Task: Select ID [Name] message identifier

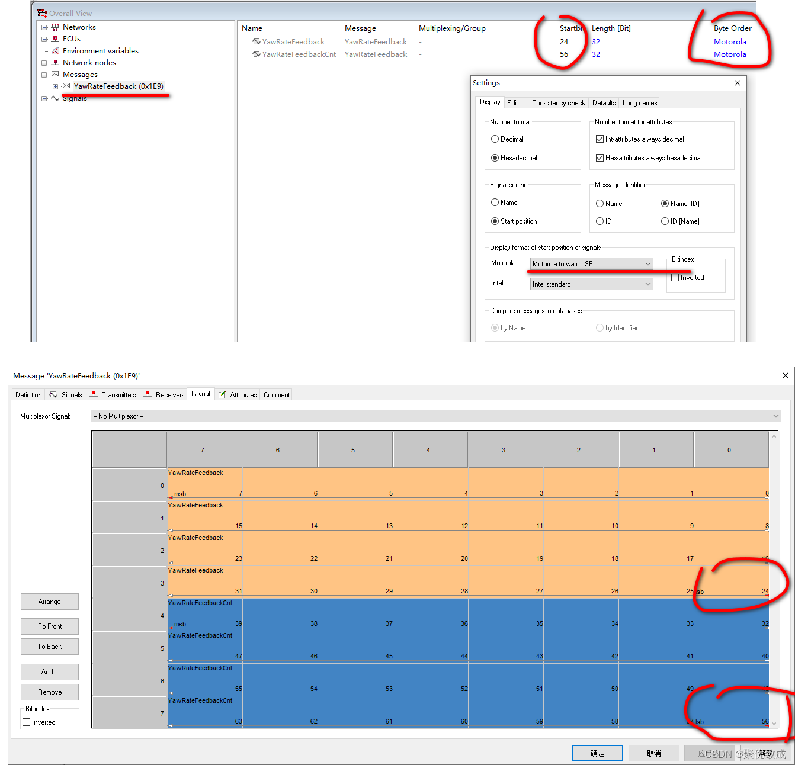Action: point(665,221)
